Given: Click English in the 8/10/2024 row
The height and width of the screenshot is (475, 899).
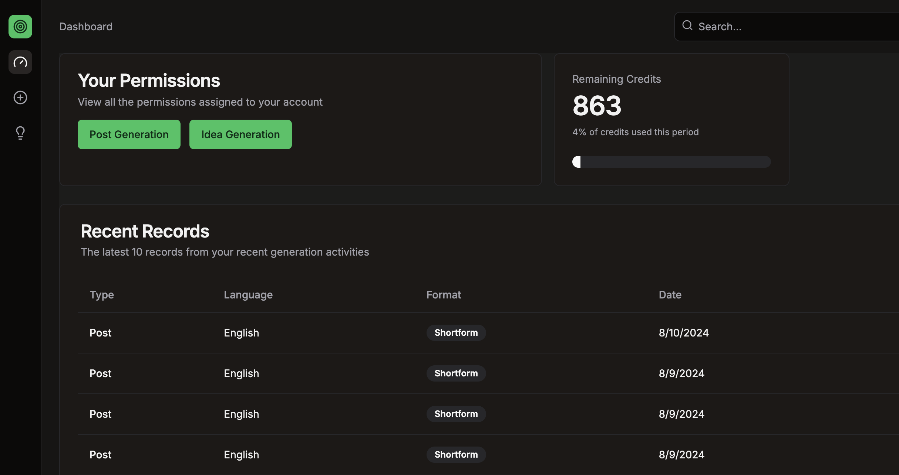Looking at the screenshot, I should pyautogui.click(x=241, y=333).
